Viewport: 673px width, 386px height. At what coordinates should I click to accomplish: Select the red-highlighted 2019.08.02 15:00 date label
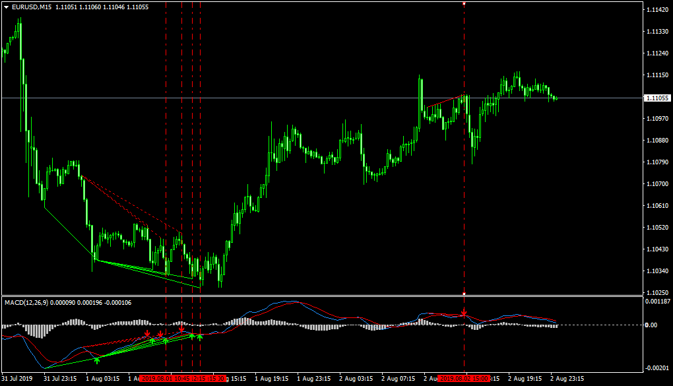pos(464,379)
